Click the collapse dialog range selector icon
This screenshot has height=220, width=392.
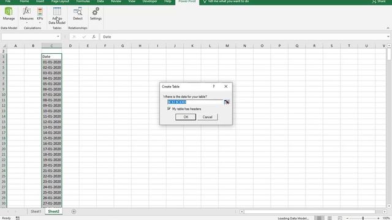click(227, 102)
